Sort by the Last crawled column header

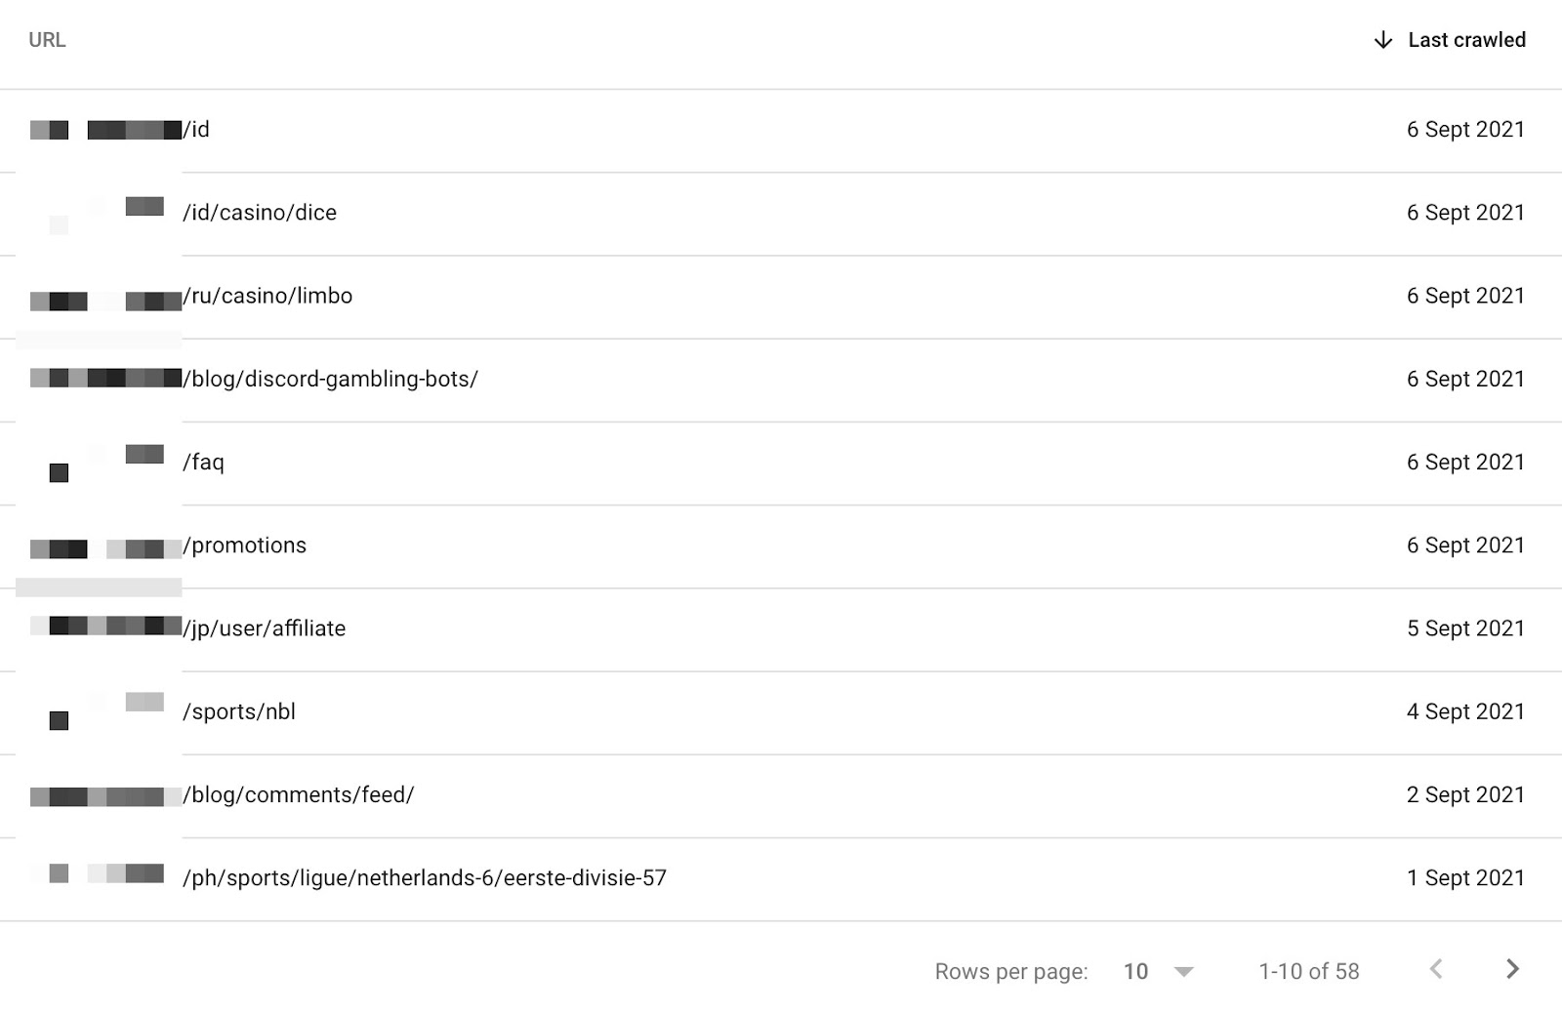1466,40
